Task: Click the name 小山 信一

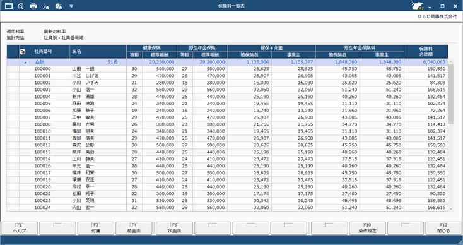Action: coord(83,90)
